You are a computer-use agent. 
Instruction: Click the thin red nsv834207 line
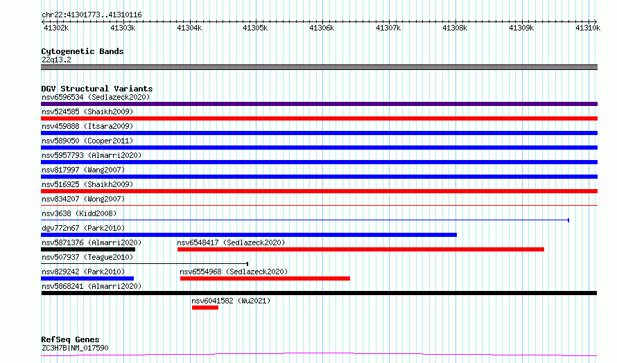point(319,205)
